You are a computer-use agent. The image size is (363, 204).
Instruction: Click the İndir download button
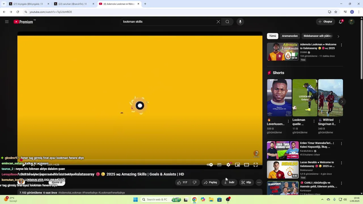229,182
